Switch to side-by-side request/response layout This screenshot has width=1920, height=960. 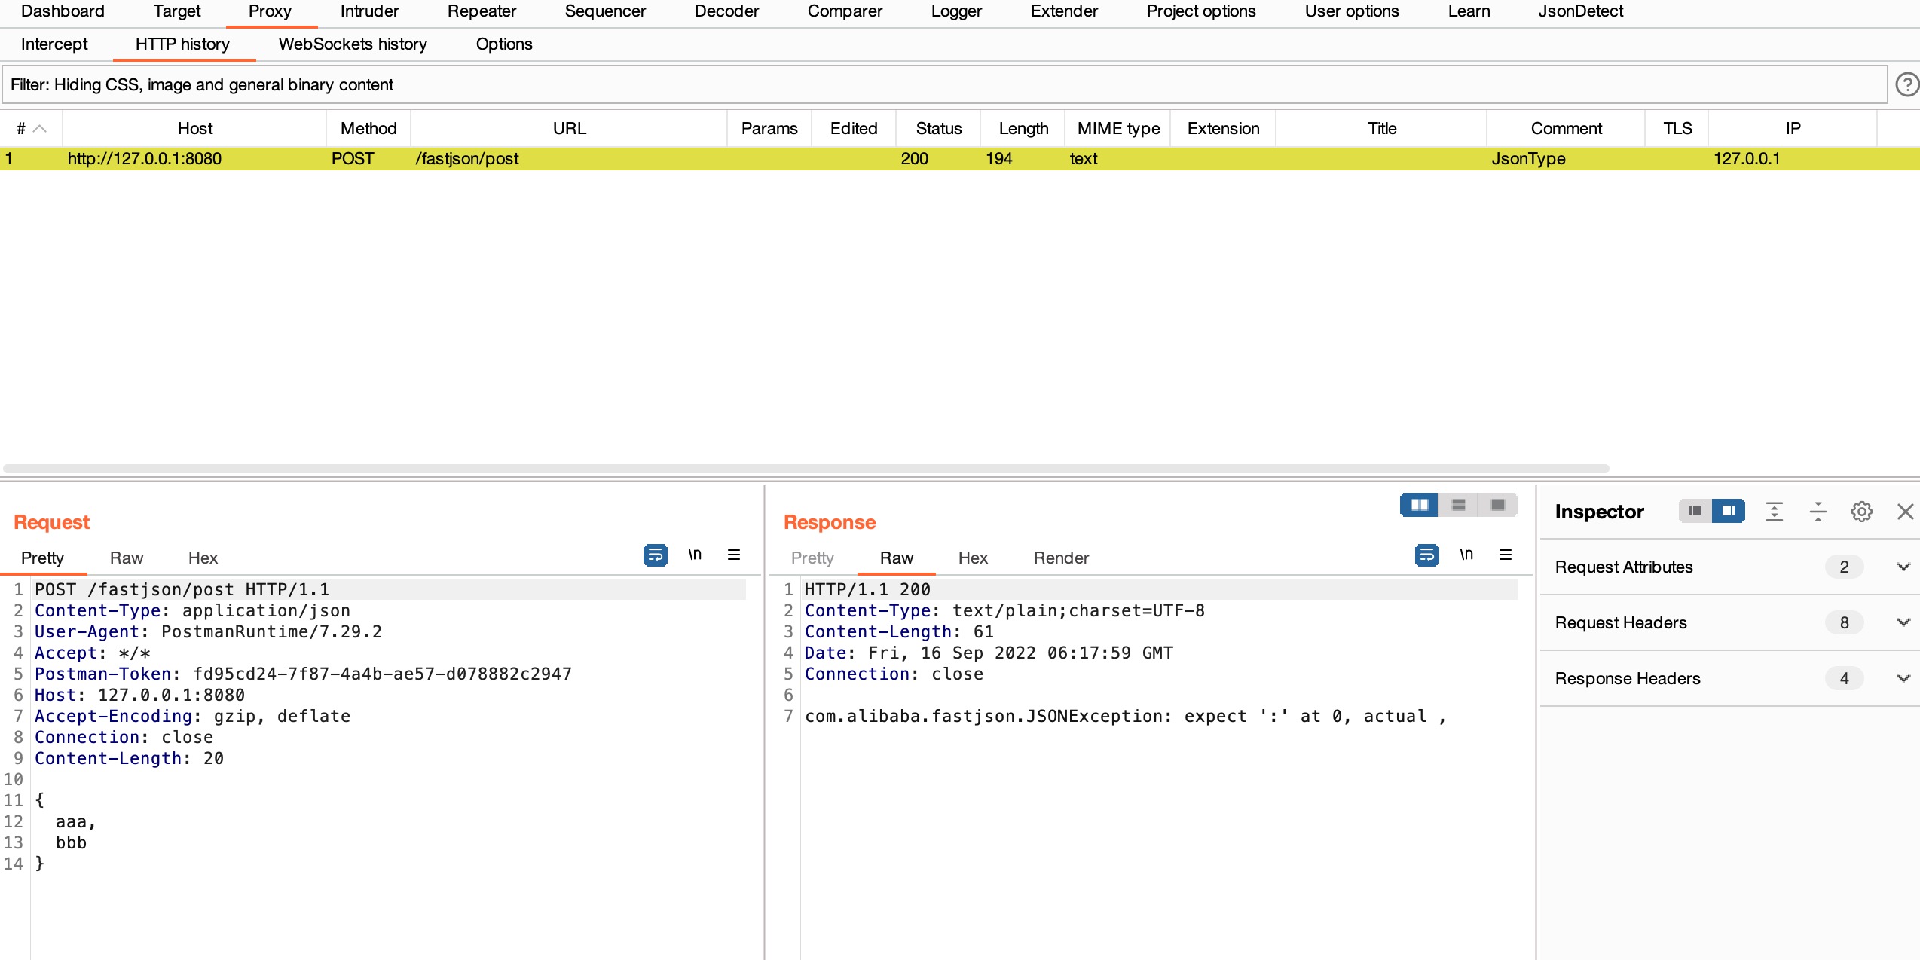[x=1419, y=505]
